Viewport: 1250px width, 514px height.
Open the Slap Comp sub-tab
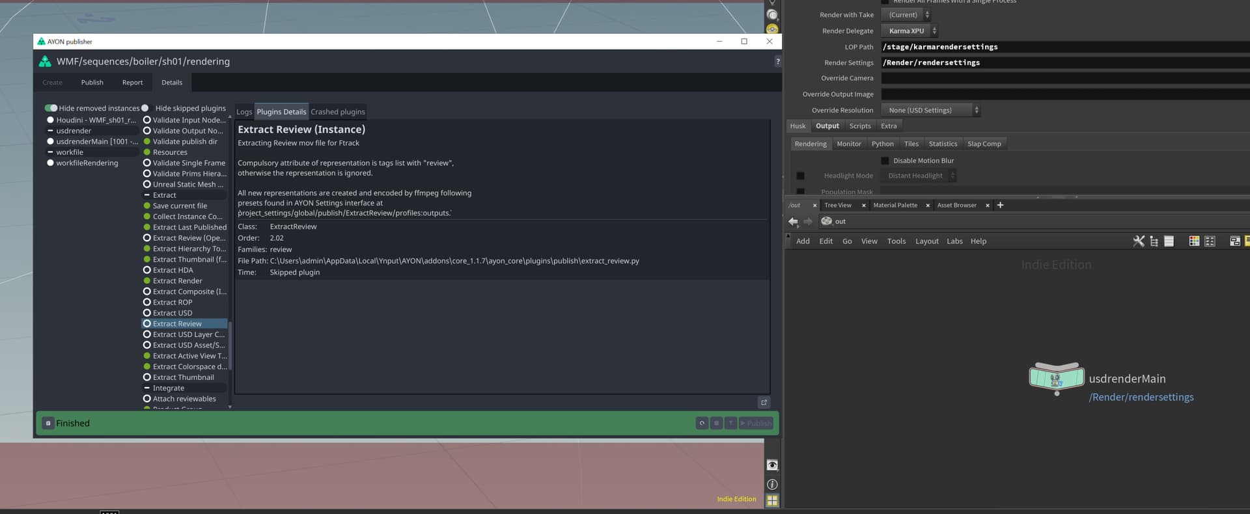click(x=984, y=144)
